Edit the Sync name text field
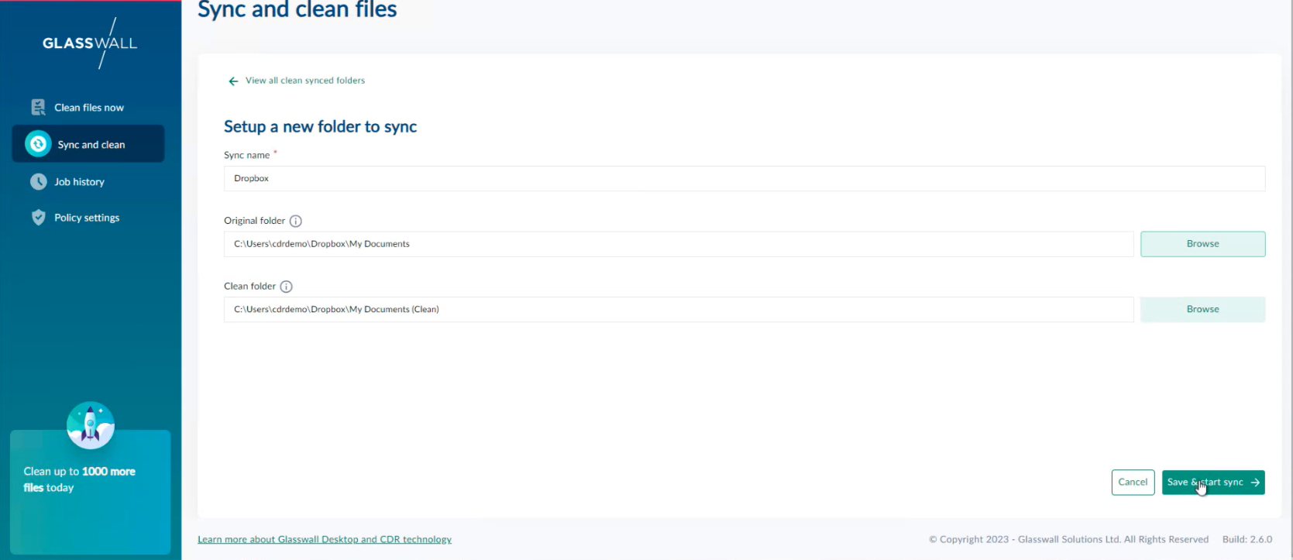This screenshot has width=1293, height=560. pos(744,178)
